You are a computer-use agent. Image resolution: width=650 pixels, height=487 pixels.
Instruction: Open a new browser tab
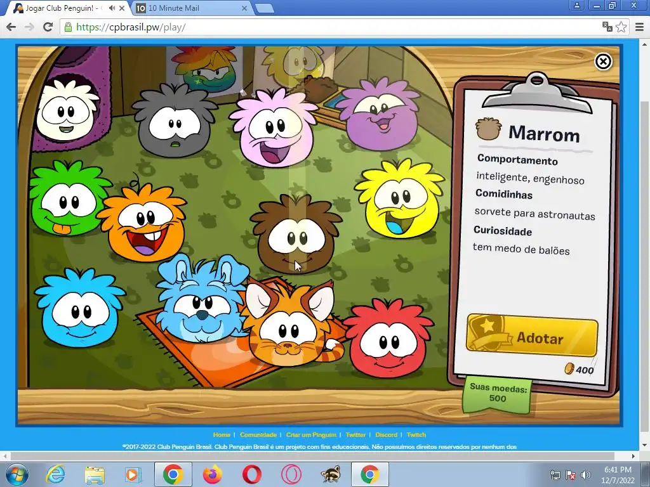coord(264,8)
